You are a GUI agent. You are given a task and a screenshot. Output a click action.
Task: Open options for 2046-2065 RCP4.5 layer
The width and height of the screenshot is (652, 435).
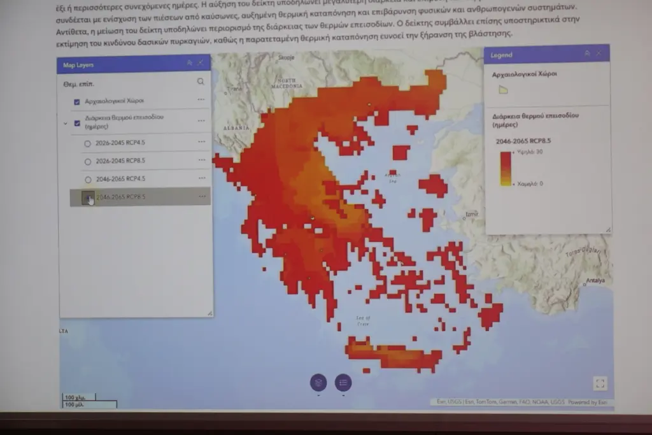pos(202,179)
